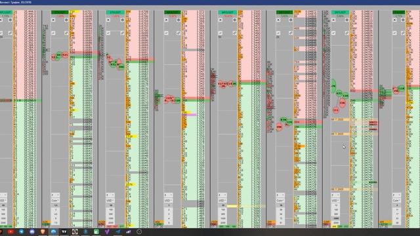Image resolution: width=420 pixels, height=236 pixels.
Task: Click the dash icon in fourth panel
Action: [166, 33]
